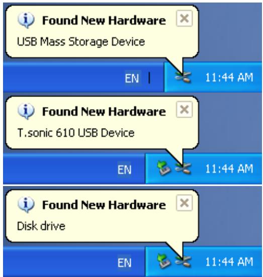Click new hardware tray icon in top taskbar
Screen dimensions: 263x277
point(183,77)
